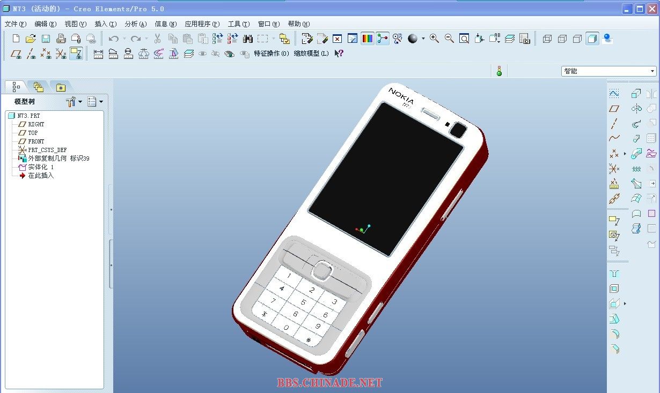Viewport: 660px width, 393px height.
Task: Open a file via the folder icon
Action: pyautogui.click(x=31, y=39)
